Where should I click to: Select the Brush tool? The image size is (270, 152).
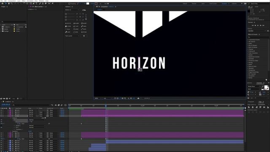40,3
